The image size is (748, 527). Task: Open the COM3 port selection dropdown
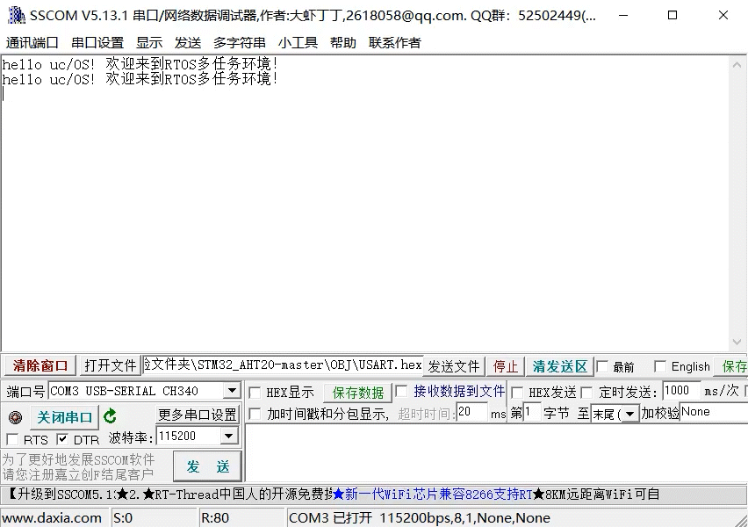point(231,390)
